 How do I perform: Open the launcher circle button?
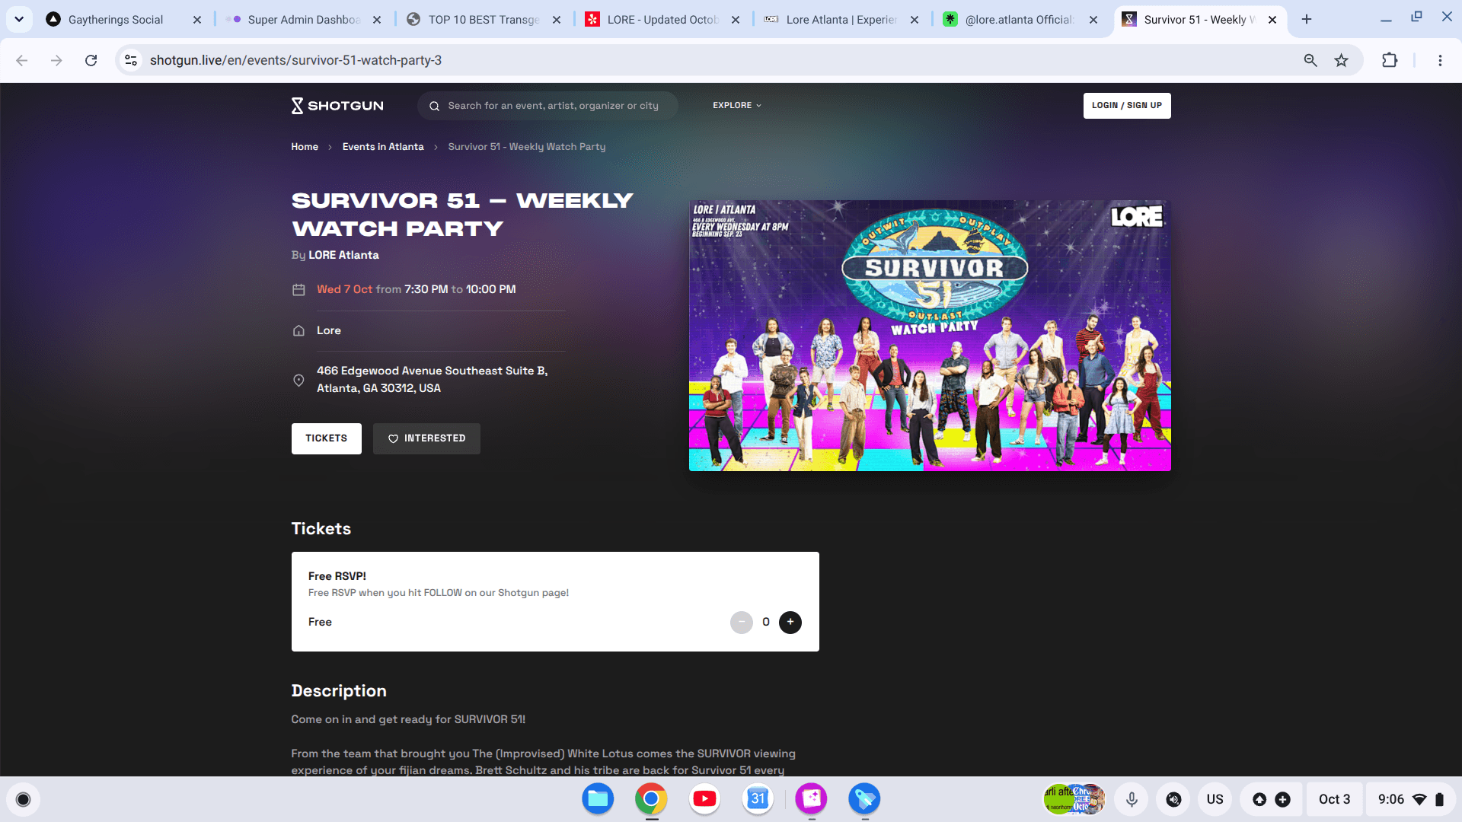coord(23,799)
